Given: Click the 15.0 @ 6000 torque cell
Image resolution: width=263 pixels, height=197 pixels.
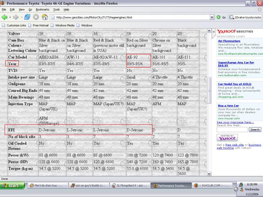Looking at the screenshot, I should point(139,171).
